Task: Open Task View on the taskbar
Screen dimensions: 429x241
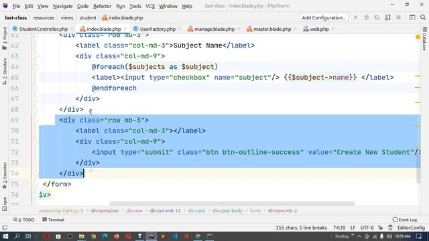Action: 28,236
